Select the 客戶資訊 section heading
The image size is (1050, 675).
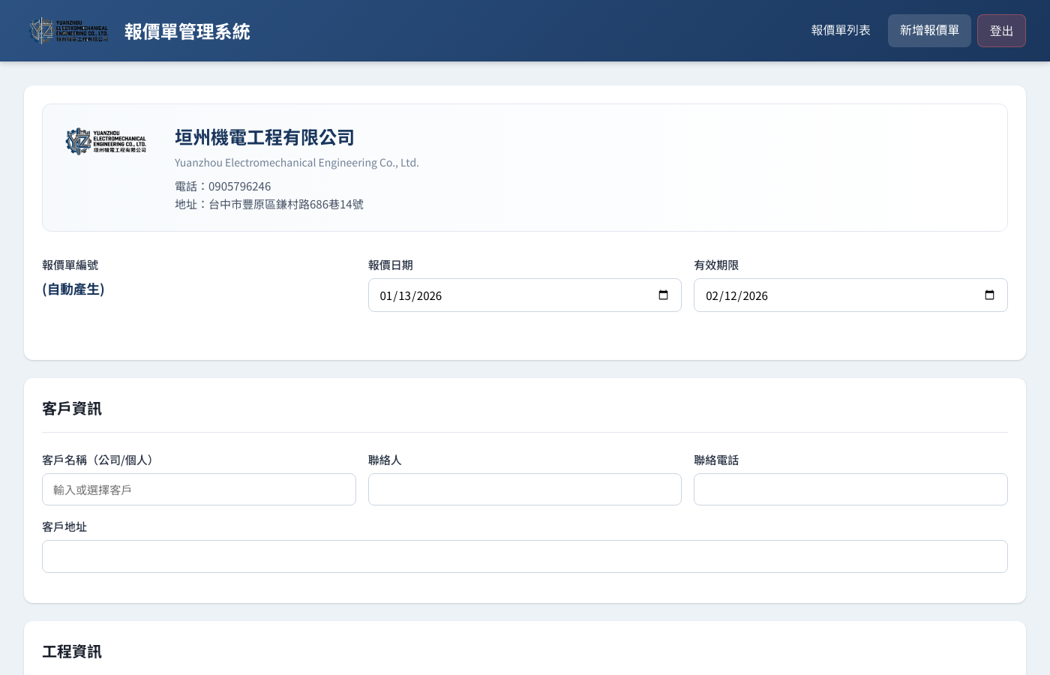point(72,408)
